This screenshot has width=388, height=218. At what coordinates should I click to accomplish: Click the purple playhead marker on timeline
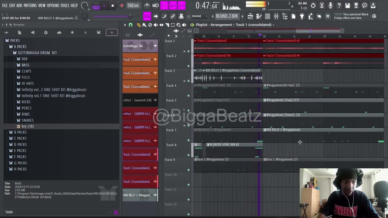[260, 35]
